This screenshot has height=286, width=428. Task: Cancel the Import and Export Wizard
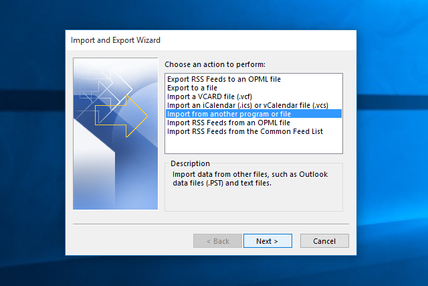pyautogui.click(x=324, y=241)
